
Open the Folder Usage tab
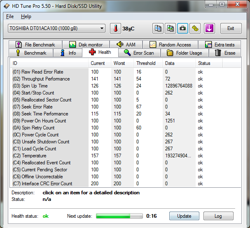pos(185,53)
